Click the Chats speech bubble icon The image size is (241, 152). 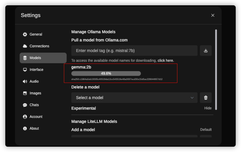coord(25,105)
